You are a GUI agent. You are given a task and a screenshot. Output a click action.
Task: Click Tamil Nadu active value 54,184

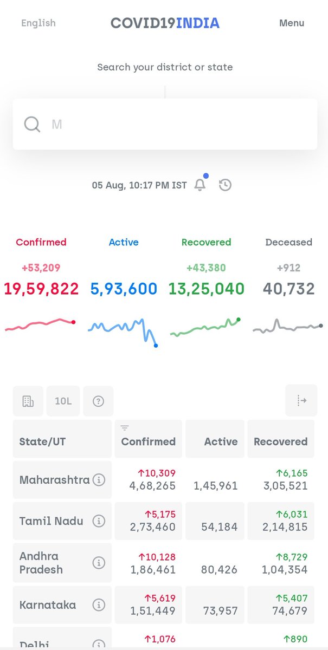coord(219,527)
